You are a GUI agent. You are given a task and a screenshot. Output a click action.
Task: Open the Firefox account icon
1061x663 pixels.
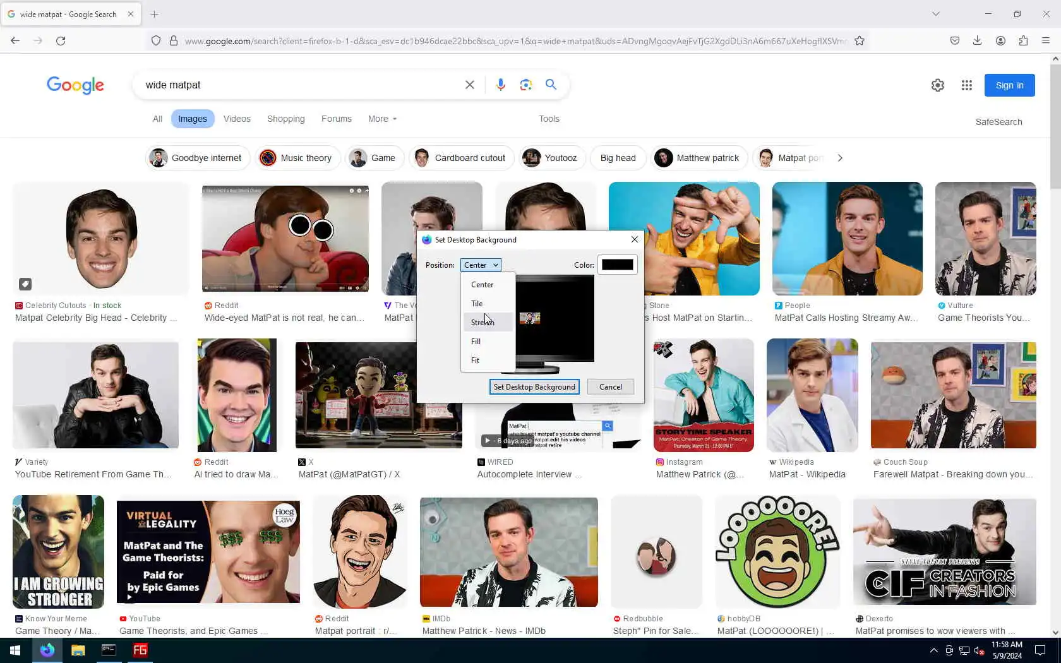tap(1000, 41)
